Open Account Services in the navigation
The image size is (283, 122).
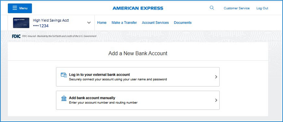155,23
